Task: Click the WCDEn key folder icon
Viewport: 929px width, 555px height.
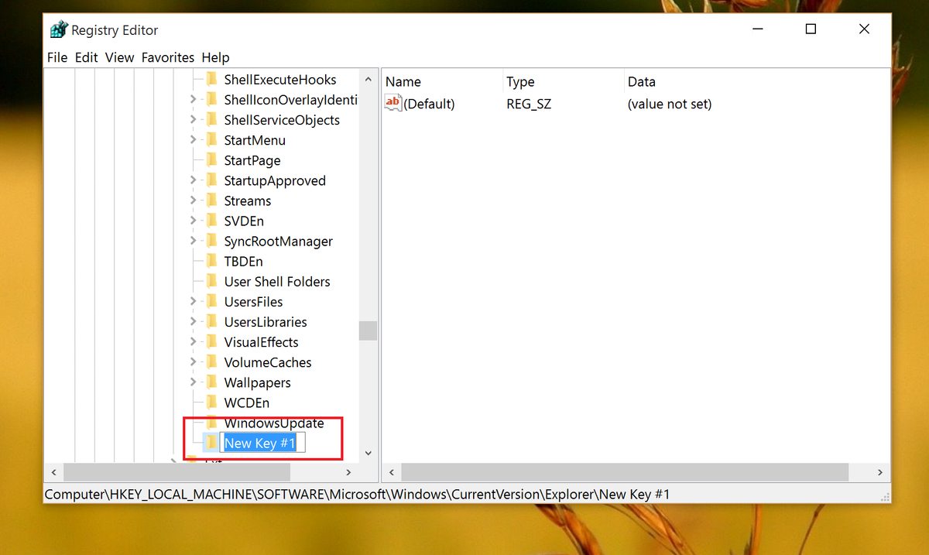Action: click(x=212, y=402)
